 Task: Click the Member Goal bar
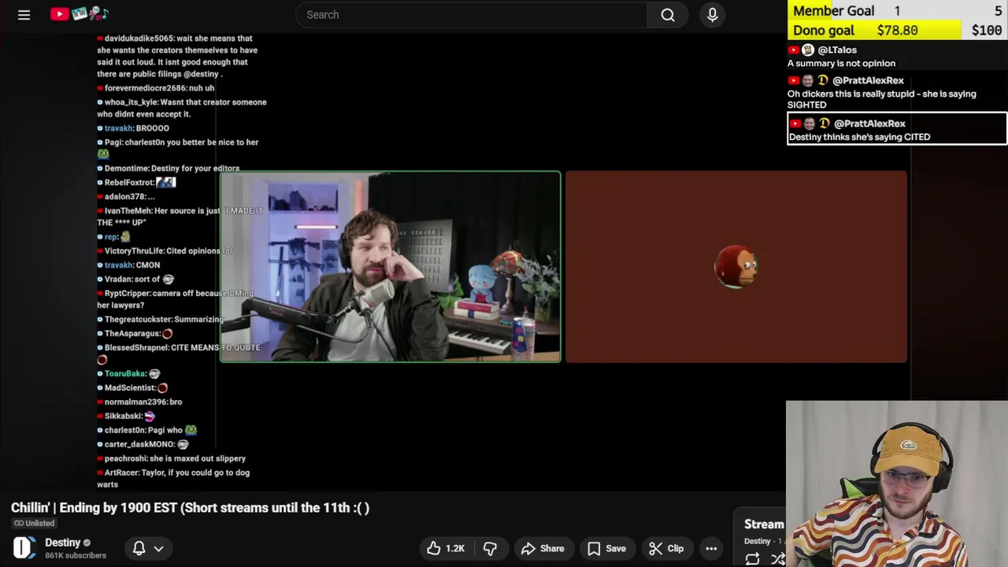(x=897, y=10)
